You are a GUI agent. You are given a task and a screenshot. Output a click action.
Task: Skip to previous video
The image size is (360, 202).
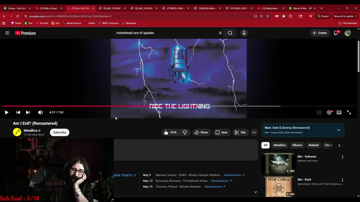18,112
